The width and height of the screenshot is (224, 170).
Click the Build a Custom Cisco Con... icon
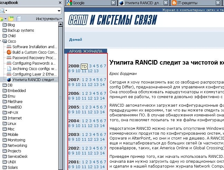pos(9,52)
